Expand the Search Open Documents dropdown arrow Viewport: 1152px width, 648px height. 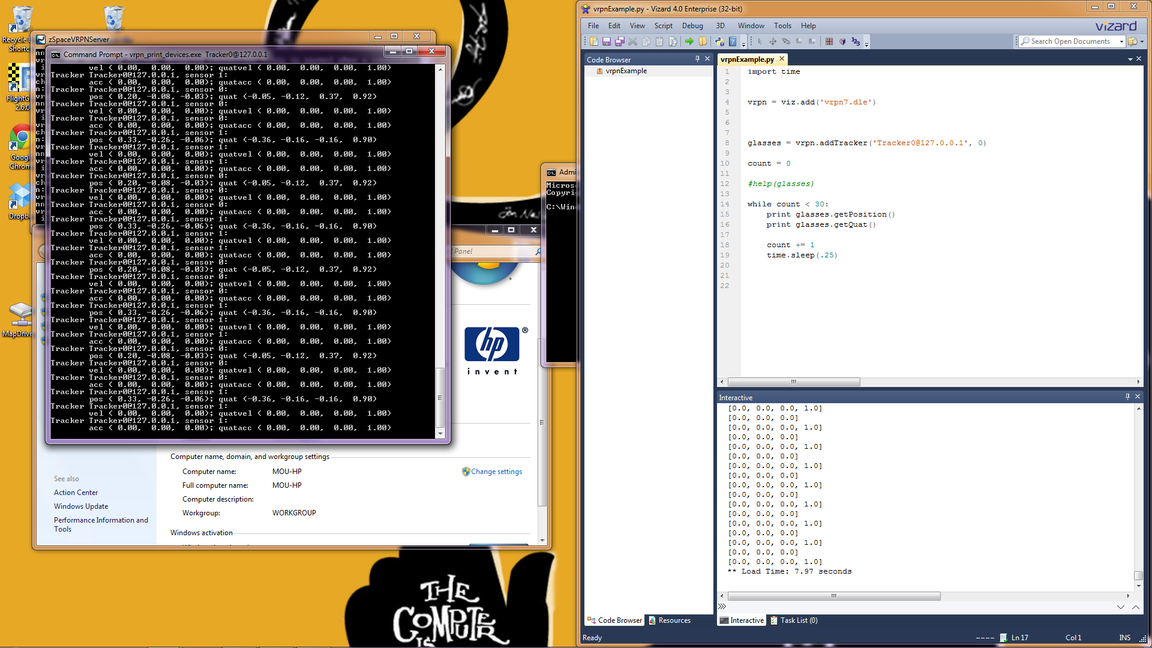(1121, 41)
